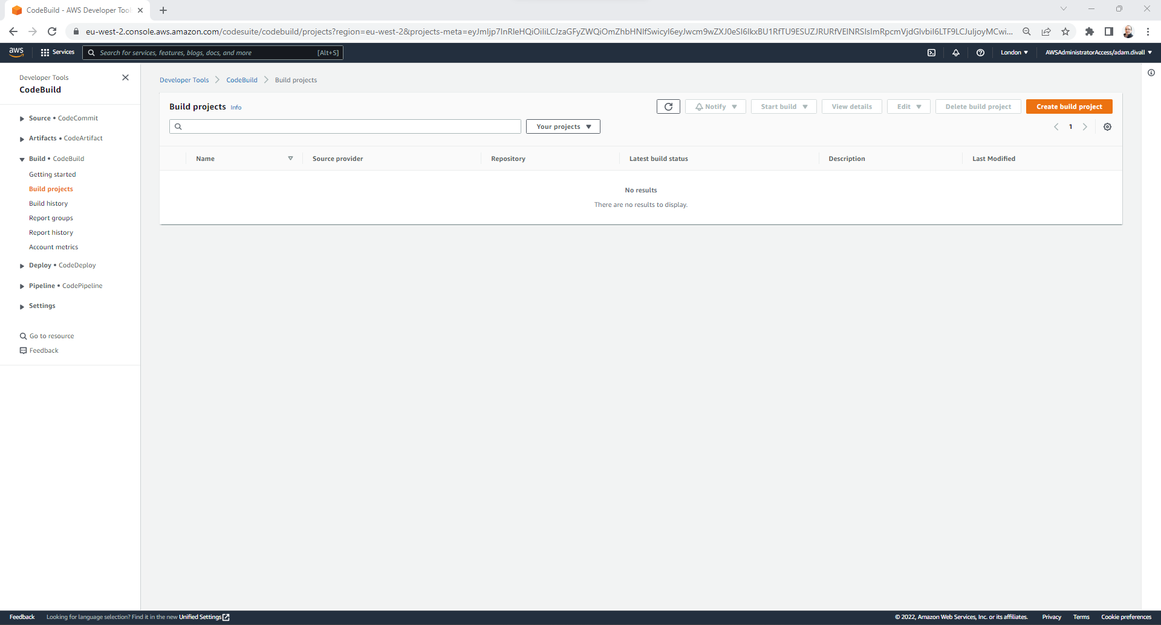
Task: Open Your projects filter dropdown
Action: [563, 126]
